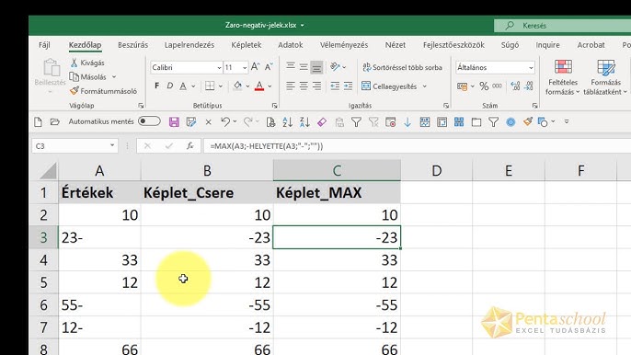Image resolution: width=631 pixels, height=355 pixels.
Task: Click the Formátummásoló format painter button
Action: [103, 91]
